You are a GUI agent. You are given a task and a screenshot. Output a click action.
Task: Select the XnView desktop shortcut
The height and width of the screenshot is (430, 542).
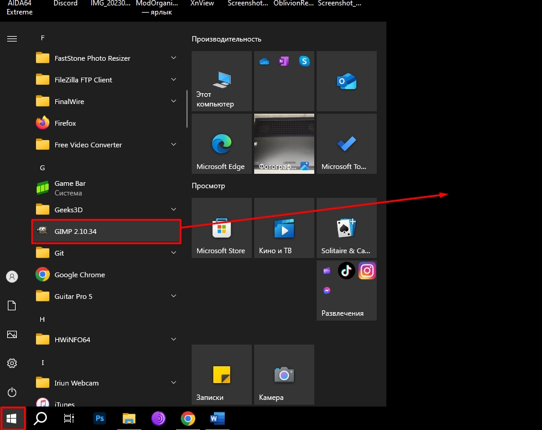click(202, 4)
